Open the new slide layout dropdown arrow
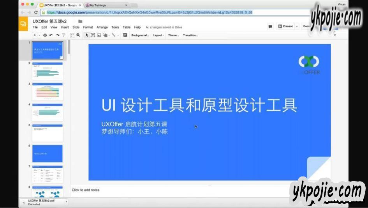This screenshot has width=368, height=208. pos(39,35)
